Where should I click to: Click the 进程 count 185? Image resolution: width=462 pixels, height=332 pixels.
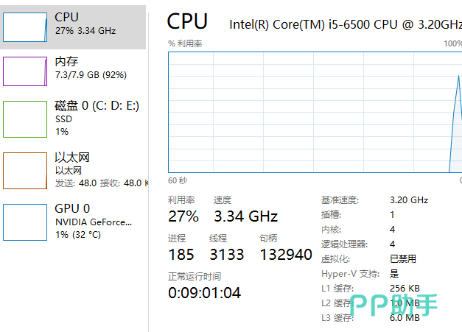click(181, 255)
